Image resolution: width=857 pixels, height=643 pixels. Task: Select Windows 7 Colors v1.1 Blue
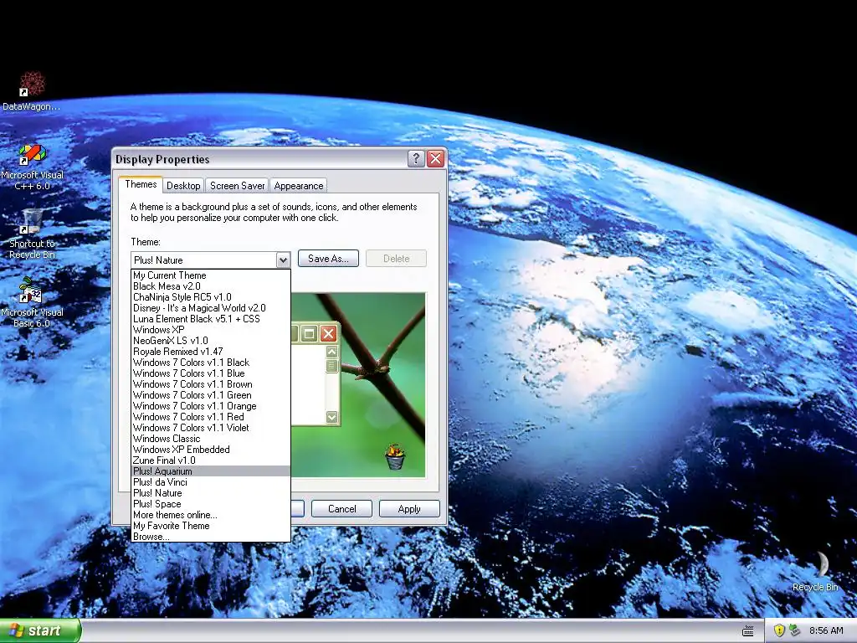point(211,373)
